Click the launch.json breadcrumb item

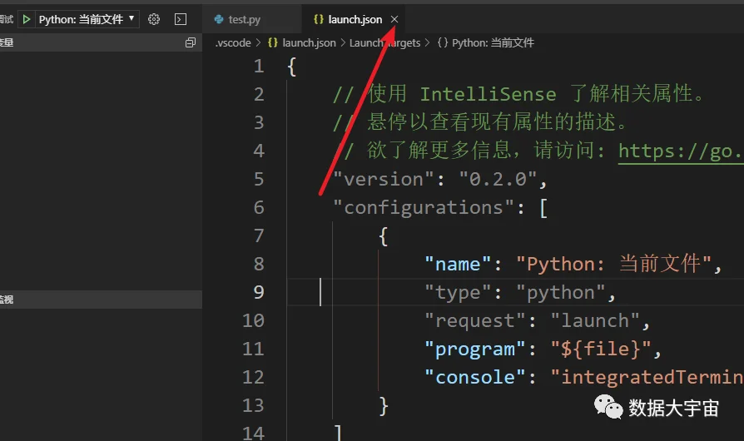click(309, 43)
